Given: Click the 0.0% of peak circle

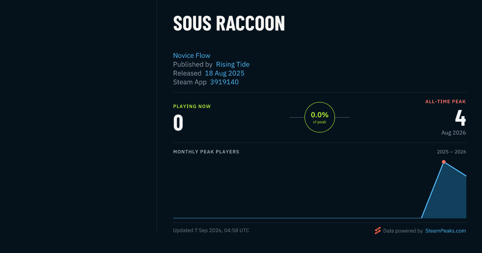Looking at the screenshot, I should (320, 117).
